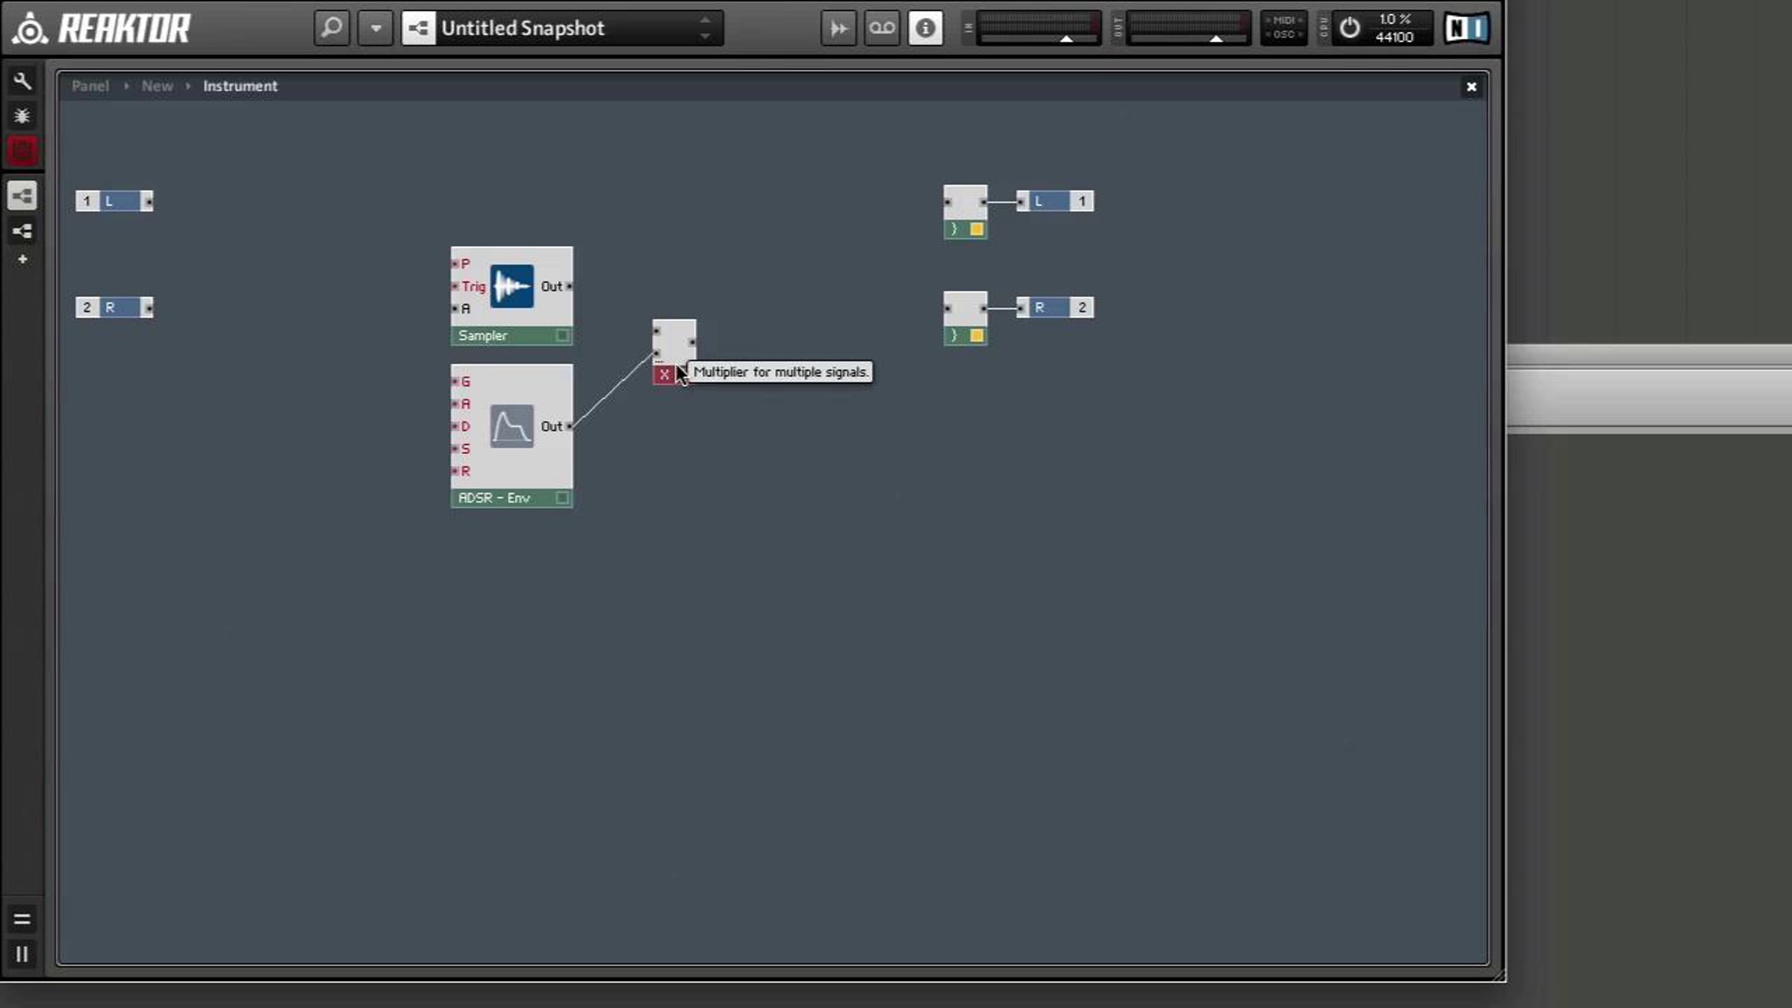
Task: Click the structure icon beside Untitled Snapshot
Action: pyautogui.click(x=419, y=28)
